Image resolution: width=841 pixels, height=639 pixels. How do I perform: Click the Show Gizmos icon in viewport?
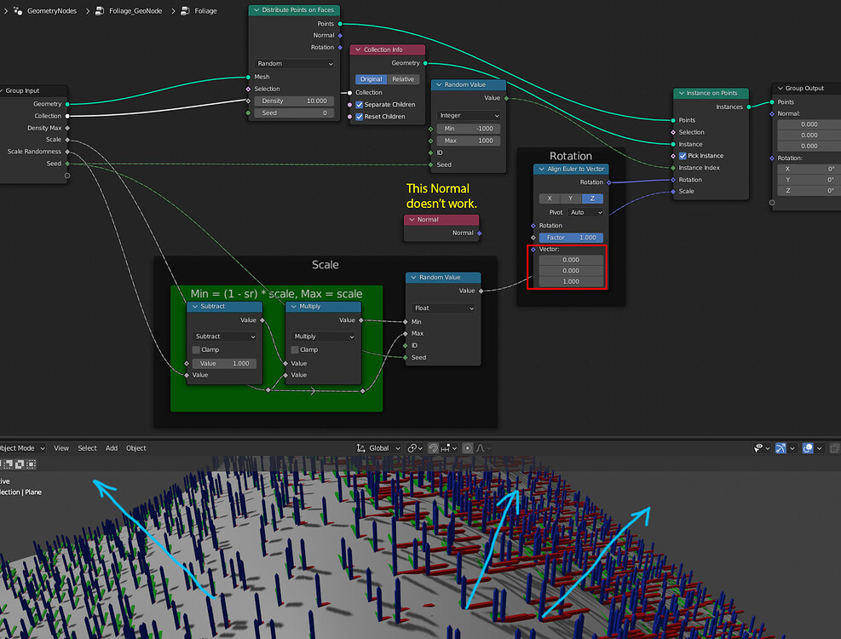tap(781, 448)
